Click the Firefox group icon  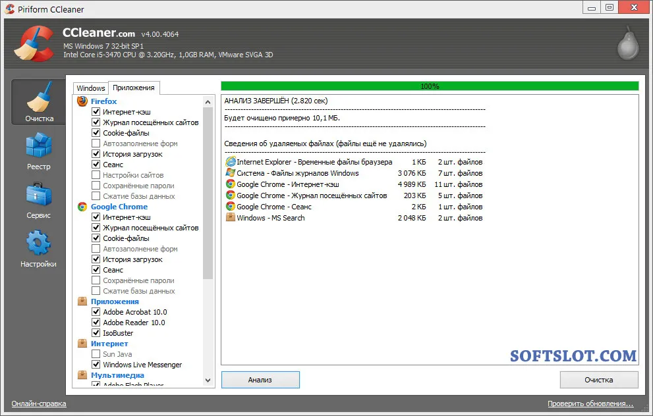[82, 101]
